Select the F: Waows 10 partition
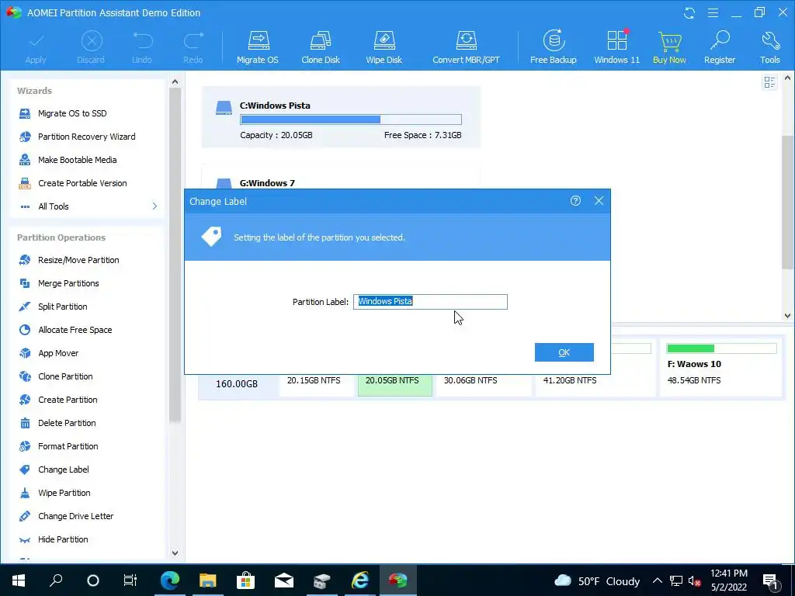 [721, 367]
